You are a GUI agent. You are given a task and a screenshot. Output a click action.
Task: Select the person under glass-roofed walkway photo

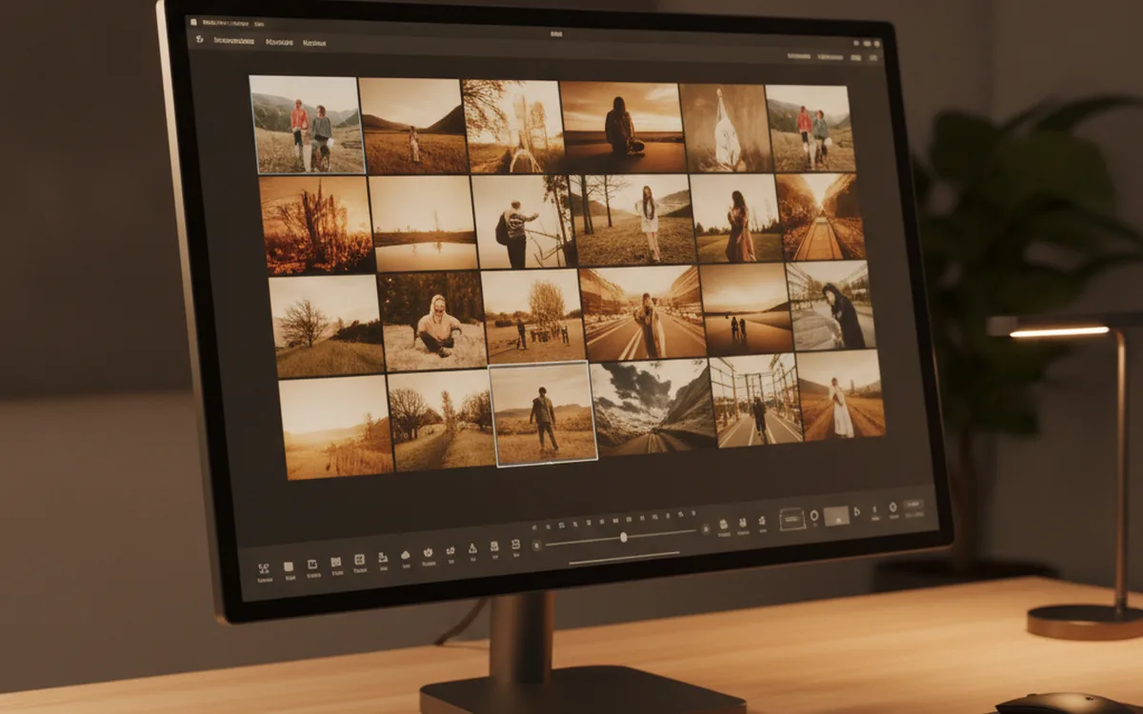point(756,401)
